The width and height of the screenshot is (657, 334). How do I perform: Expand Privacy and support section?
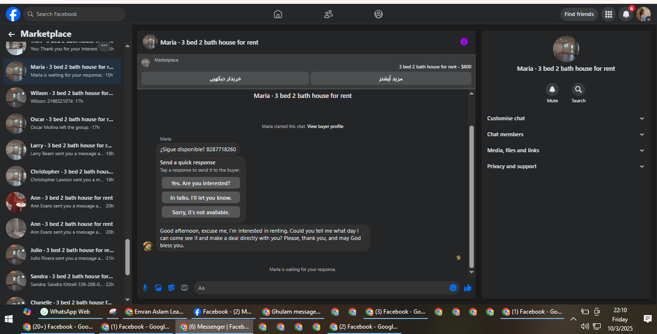pyautogui.click(x=566, y=166)
